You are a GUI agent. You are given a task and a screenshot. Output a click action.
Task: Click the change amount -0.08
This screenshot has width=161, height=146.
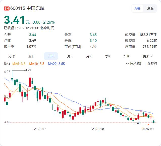coord(36,22)
